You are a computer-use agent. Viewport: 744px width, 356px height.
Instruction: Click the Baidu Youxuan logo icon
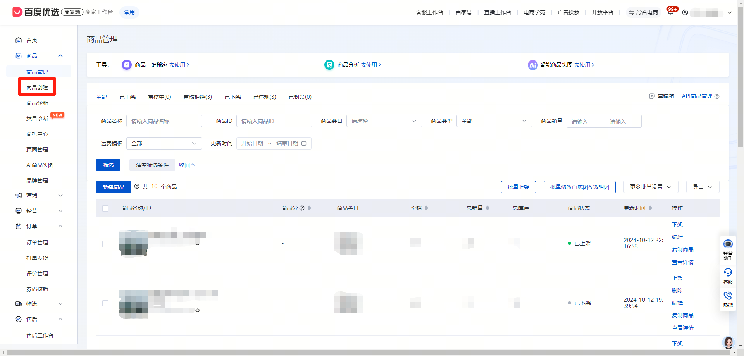pyautogui.click(x=17, y=12)
